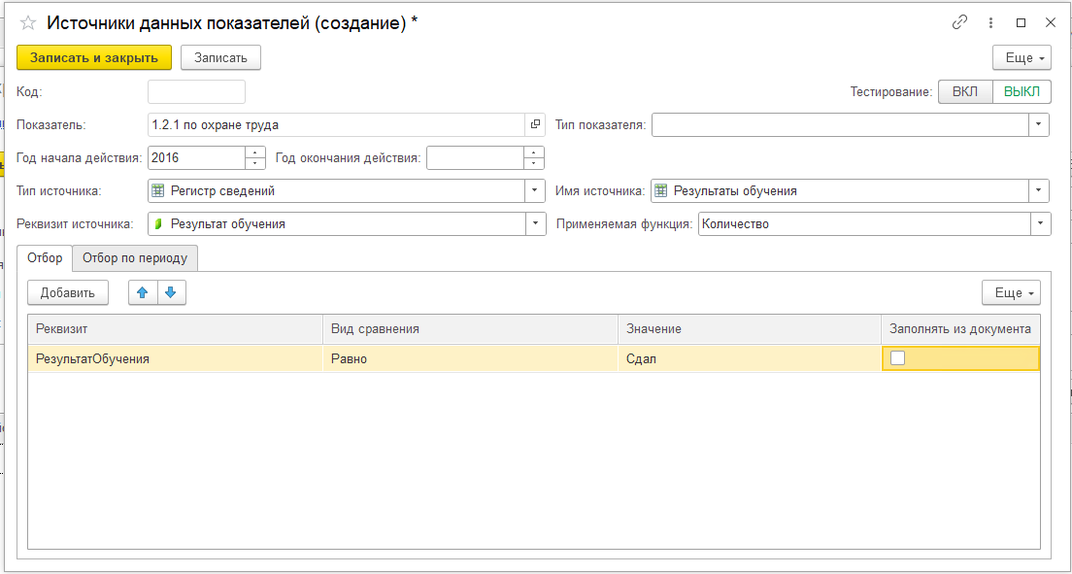Increase Год начала действия with up spinner

(255, 152)
